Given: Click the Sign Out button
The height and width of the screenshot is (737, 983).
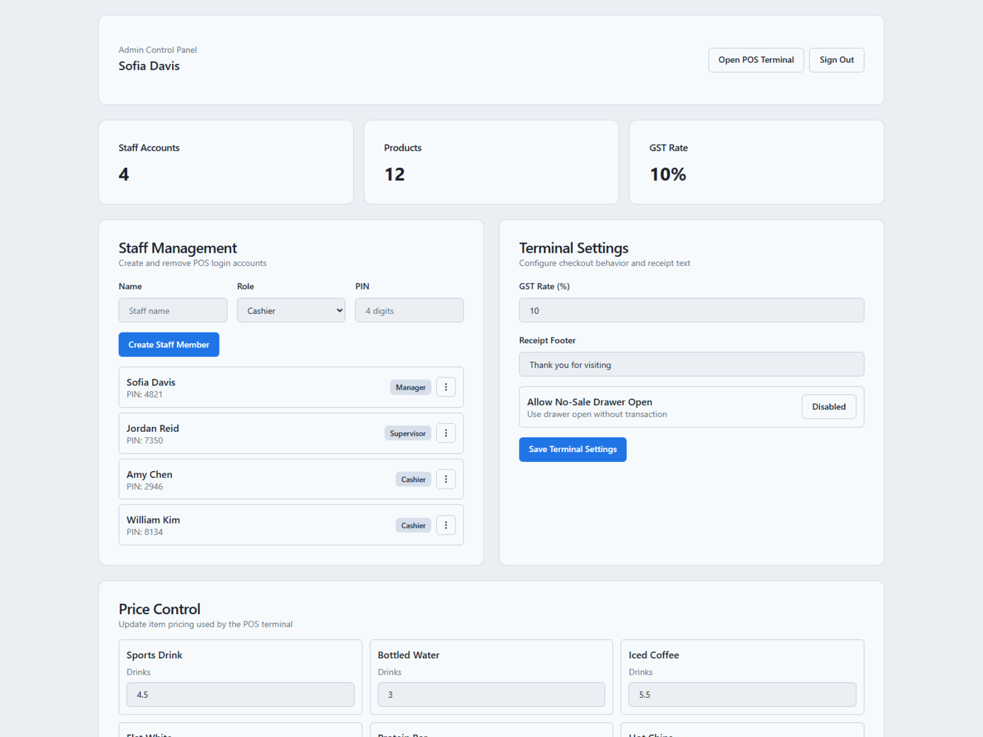Looking at the screenshot, I should click(x=837, y=60).
